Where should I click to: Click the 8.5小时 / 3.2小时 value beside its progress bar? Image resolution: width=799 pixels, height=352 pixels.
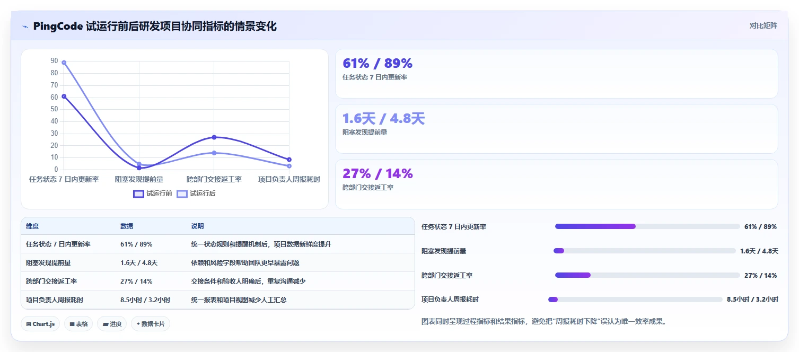(x=752, y=300)
